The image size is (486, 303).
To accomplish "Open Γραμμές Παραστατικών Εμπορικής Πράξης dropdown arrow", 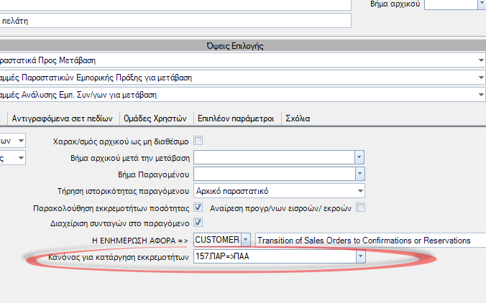I will pos(481,78).
